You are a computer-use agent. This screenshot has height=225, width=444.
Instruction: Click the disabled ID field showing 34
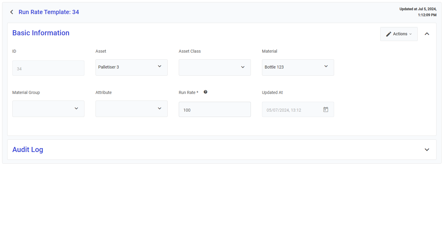pos(48,69)
